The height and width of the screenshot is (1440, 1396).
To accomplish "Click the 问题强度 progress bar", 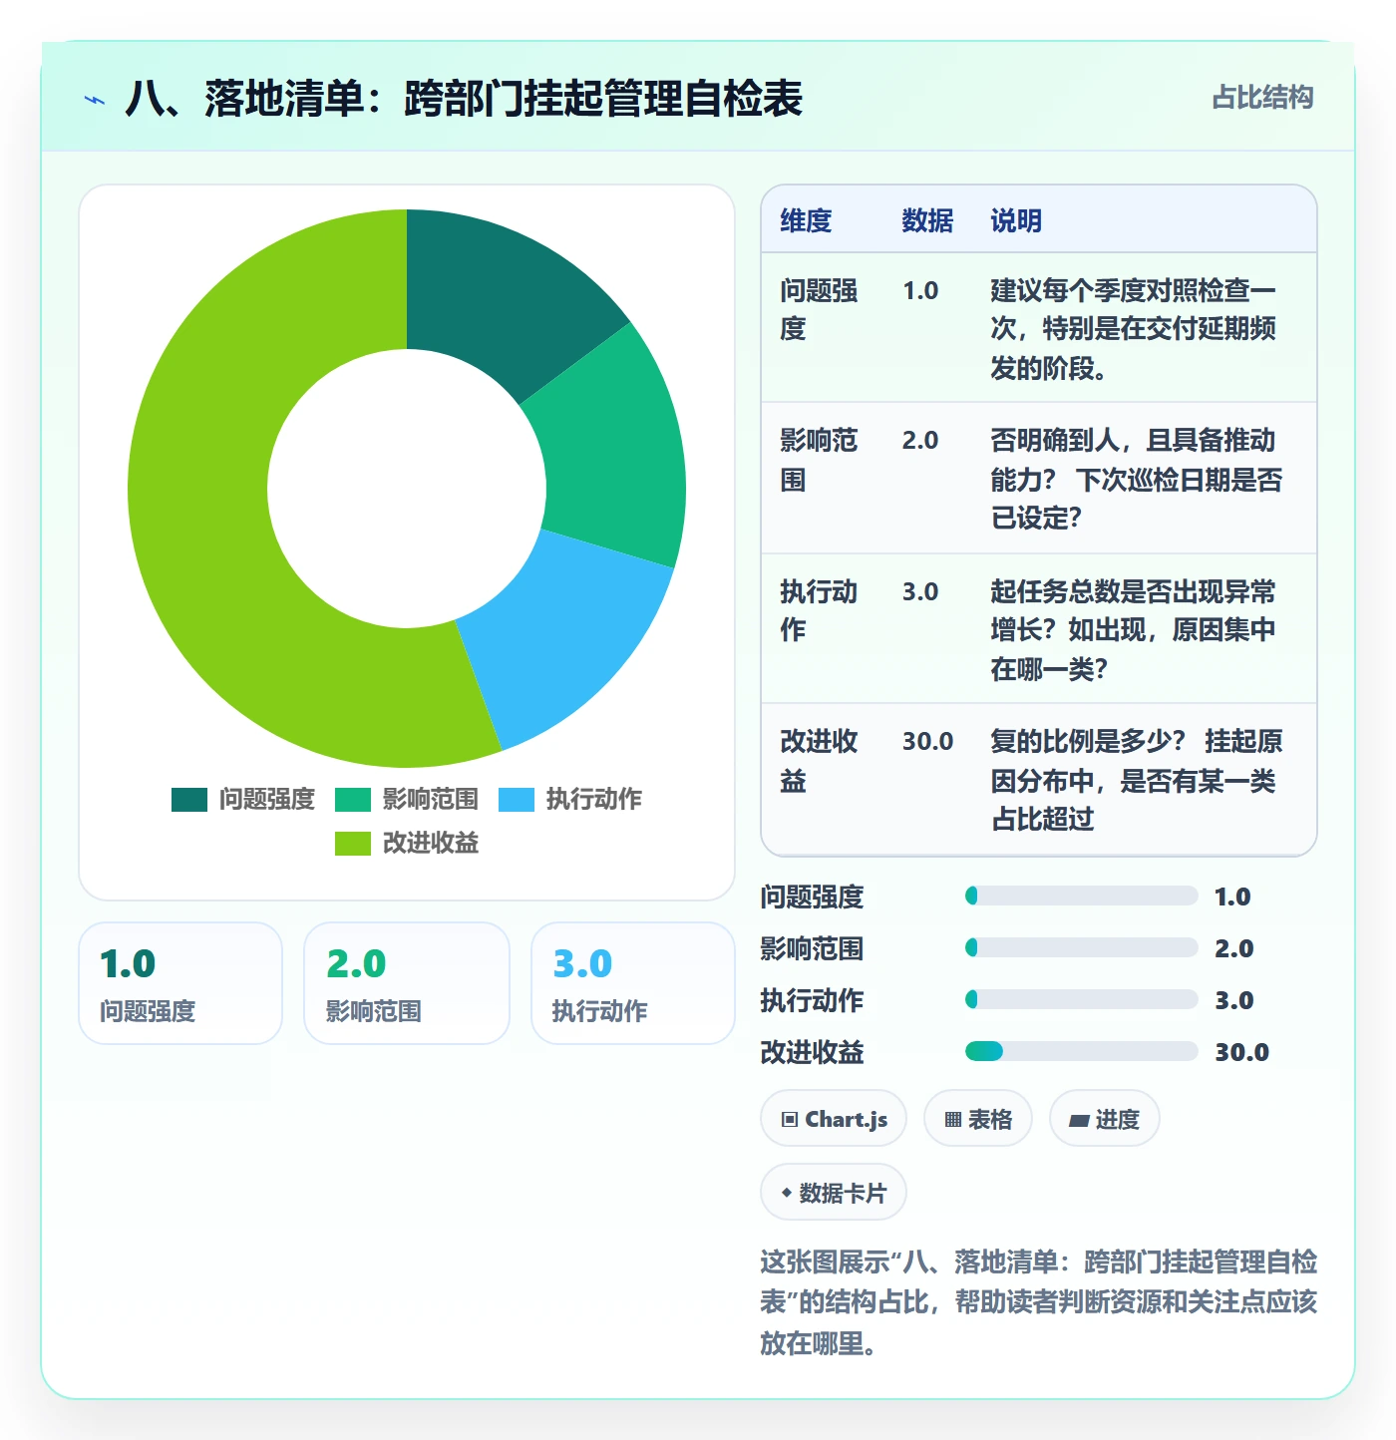I will coord(1082,896).
